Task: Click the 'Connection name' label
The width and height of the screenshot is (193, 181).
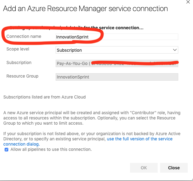Action: click(24, 36)
